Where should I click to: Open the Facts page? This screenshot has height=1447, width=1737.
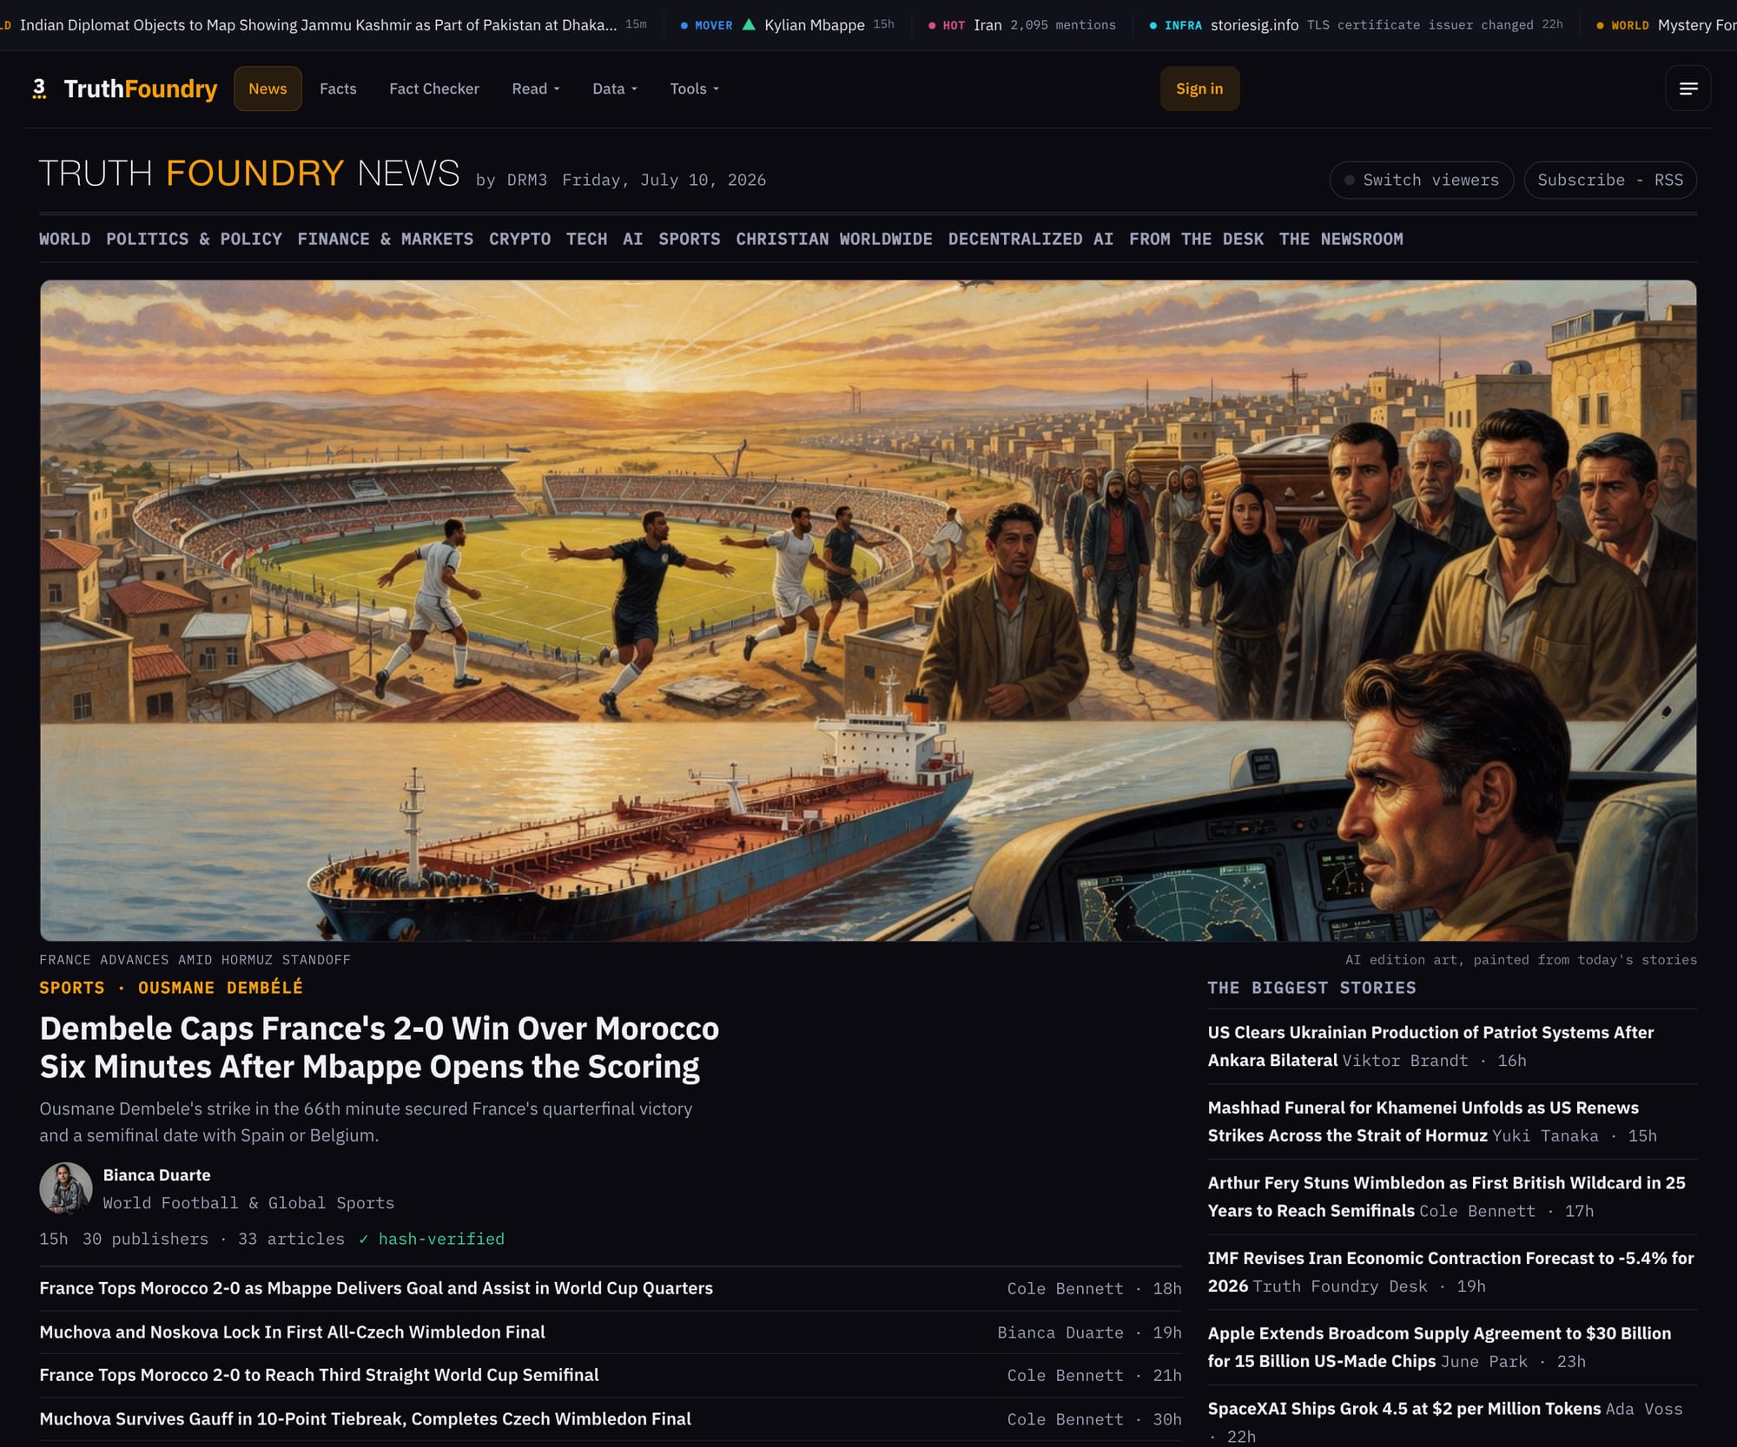338,89
